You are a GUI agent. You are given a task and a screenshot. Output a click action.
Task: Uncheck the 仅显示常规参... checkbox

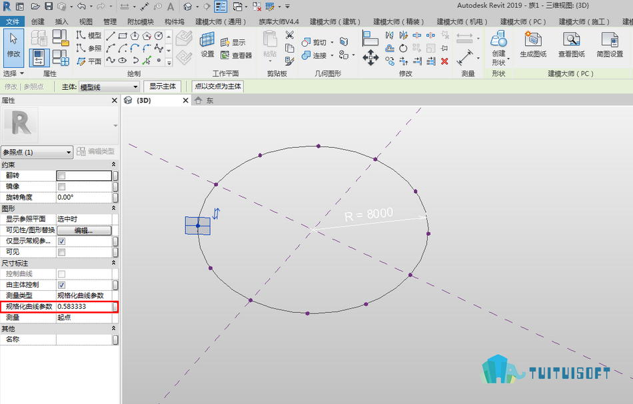tap(62, 241)
